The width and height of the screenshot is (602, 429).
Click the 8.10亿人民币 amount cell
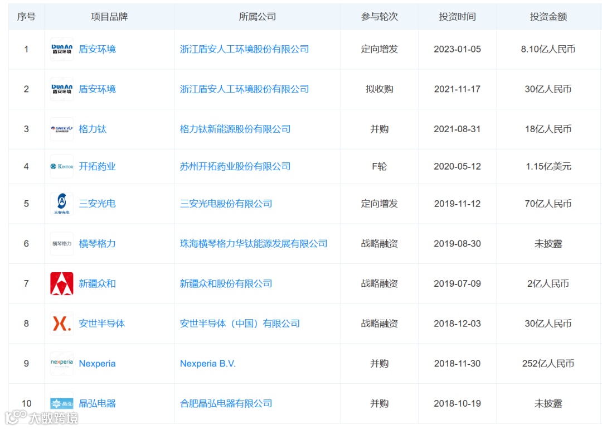[x=548, y=49]
